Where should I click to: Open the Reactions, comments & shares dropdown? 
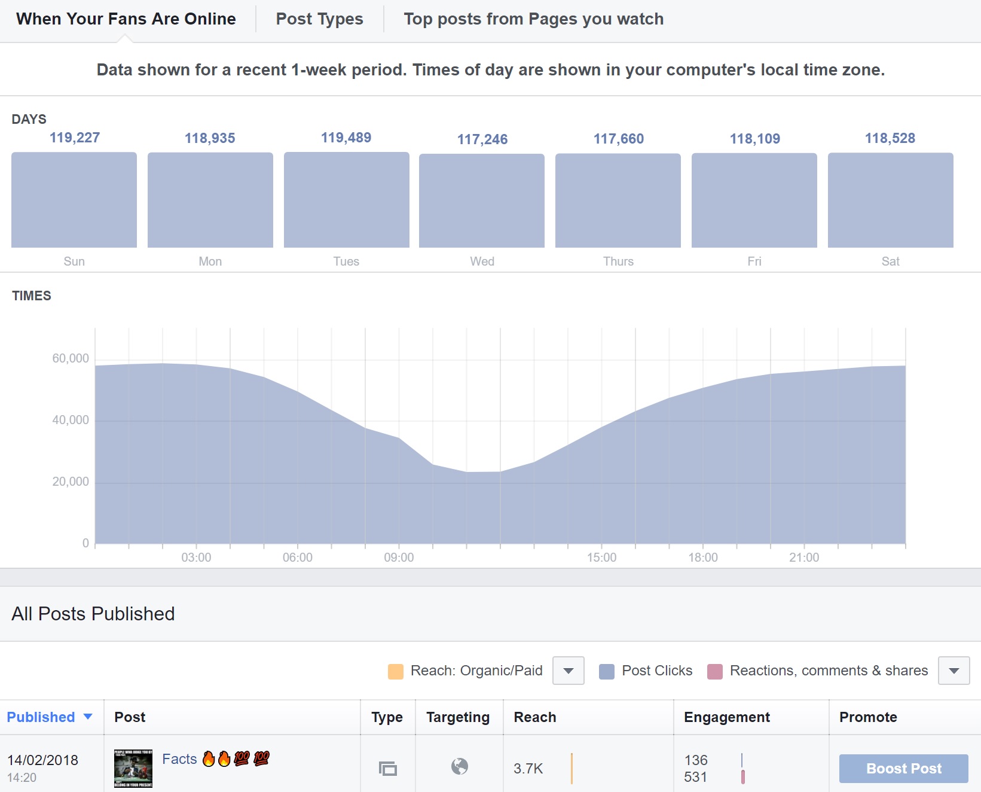click(954, 671)
